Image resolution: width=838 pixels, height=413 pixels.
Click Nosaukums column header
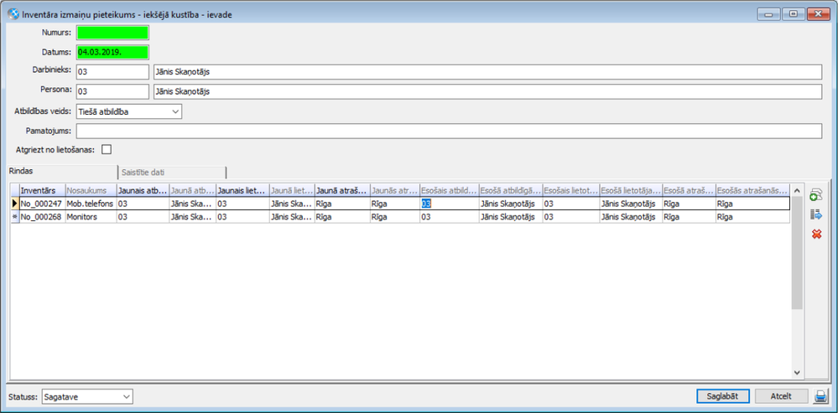click(x=91, y=190)
